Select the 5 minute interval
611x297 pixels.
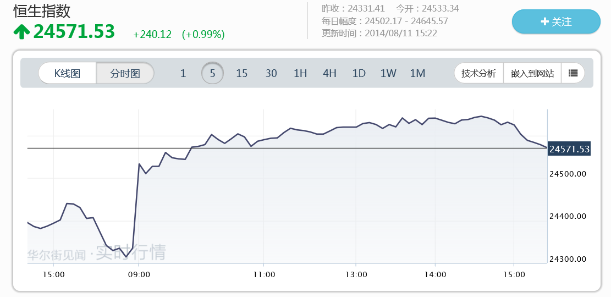212,73
